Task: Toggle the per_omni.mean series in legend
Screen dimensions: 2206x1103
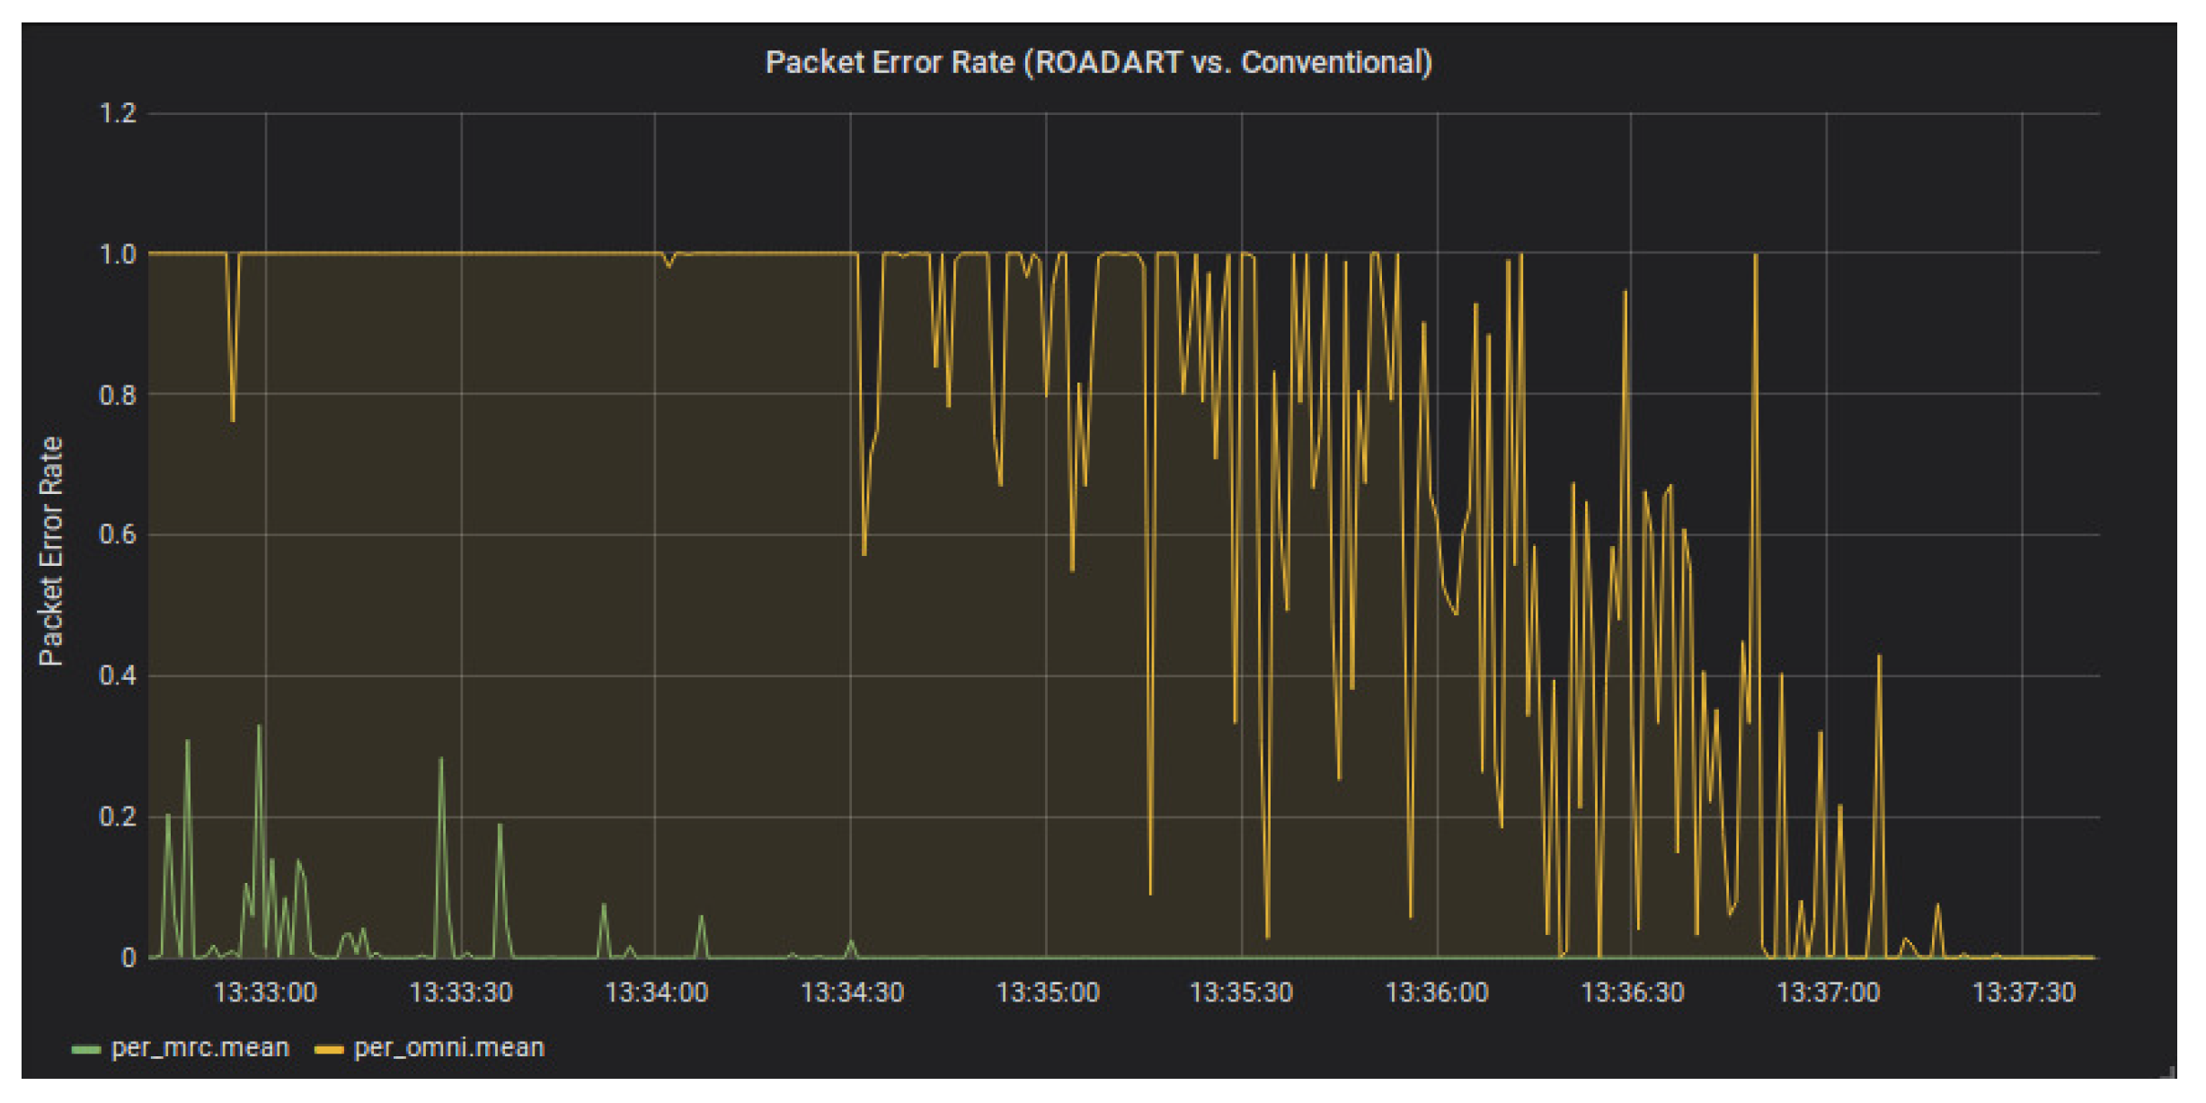Action: point(448,1048)
